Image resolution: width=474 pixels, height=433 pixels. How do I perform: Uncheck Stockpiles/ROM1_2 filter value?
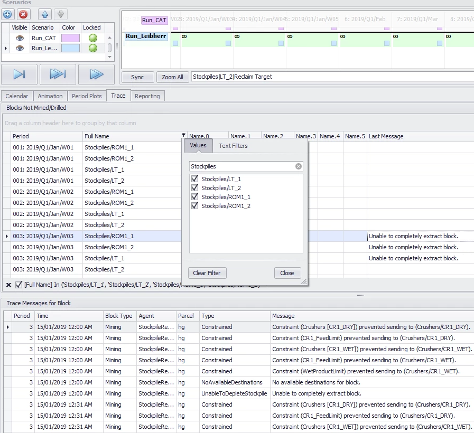click(194, 206)
